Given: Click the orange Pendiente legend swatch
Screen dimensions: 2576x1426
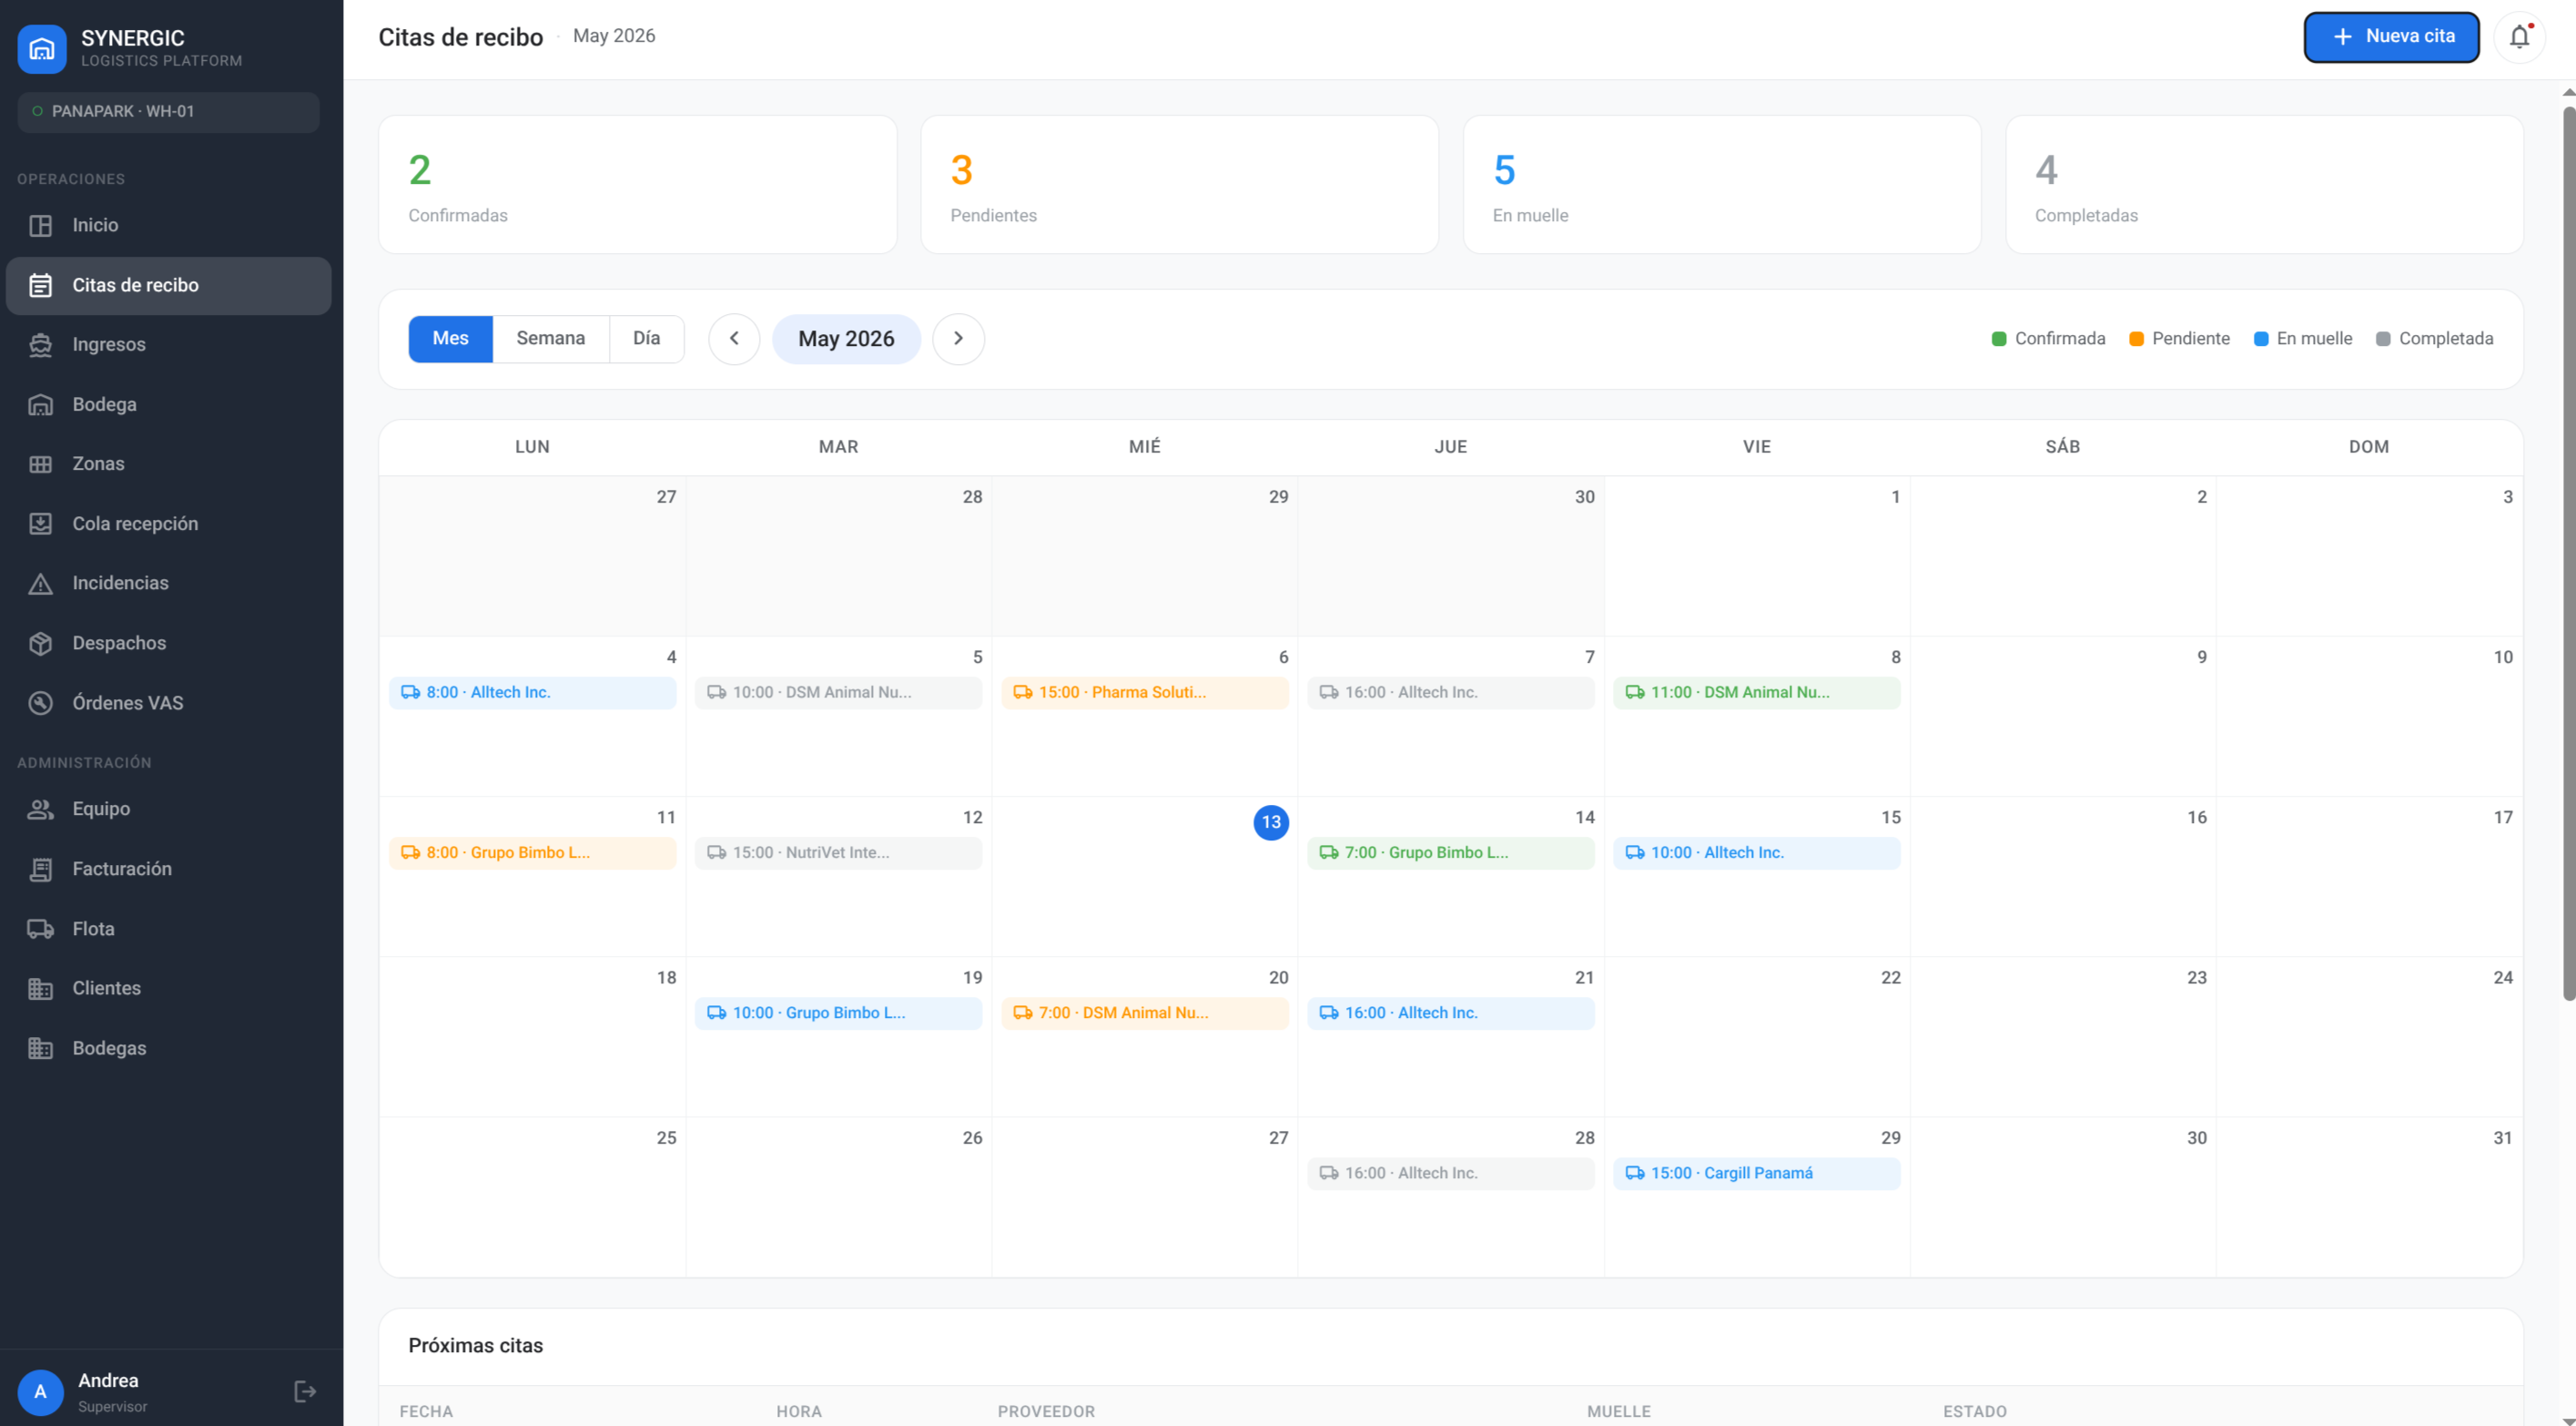Looking at the screenshot, I should pos(2136,340).
